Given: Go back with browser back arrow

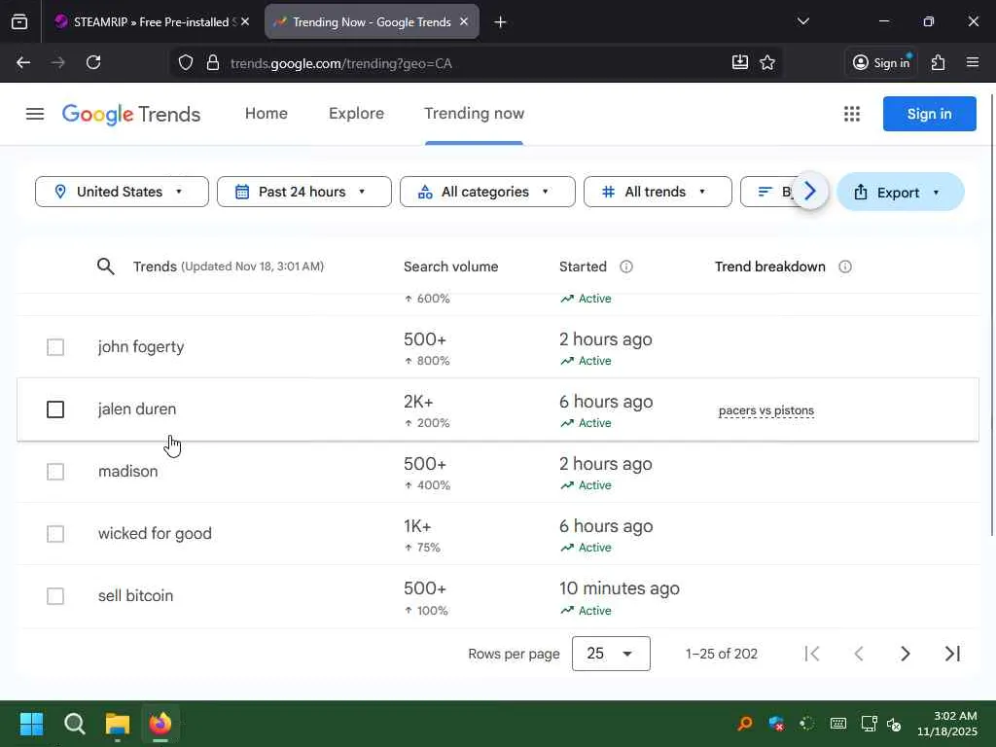Looking at the screenshot, I should tap(23, 62).
